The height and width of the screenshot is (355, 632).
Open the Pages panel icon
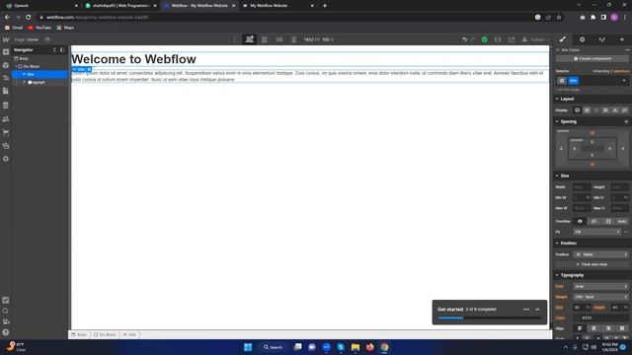click(x=6, y=92)
